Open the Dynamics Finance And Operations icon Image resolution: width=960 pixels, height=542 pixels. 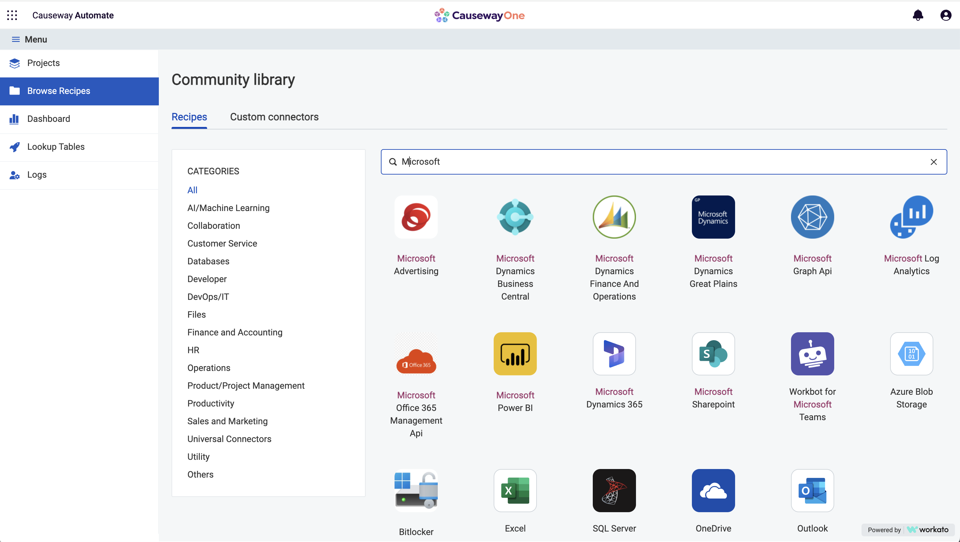614,217
